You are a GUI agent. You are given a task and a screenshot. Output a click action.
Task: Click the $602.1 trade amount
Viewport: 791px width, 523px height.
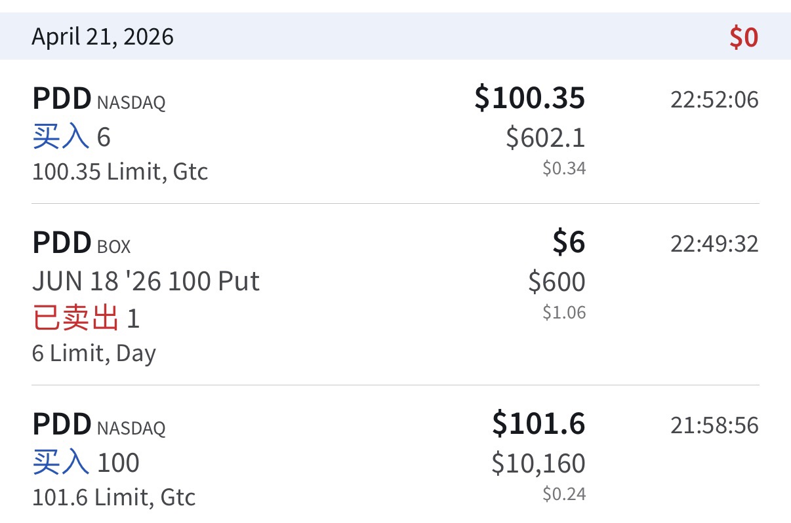coord(545,138)
